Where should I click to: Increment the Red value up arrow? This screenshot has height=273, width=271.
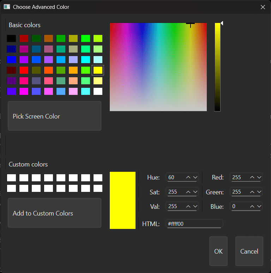pos(252,177)
